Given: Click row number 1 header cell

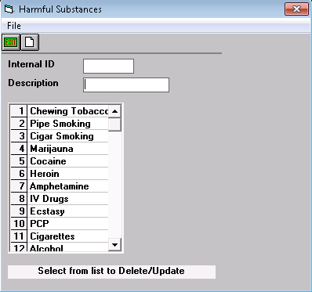Looking at the screenshot, I should [19, 111].
